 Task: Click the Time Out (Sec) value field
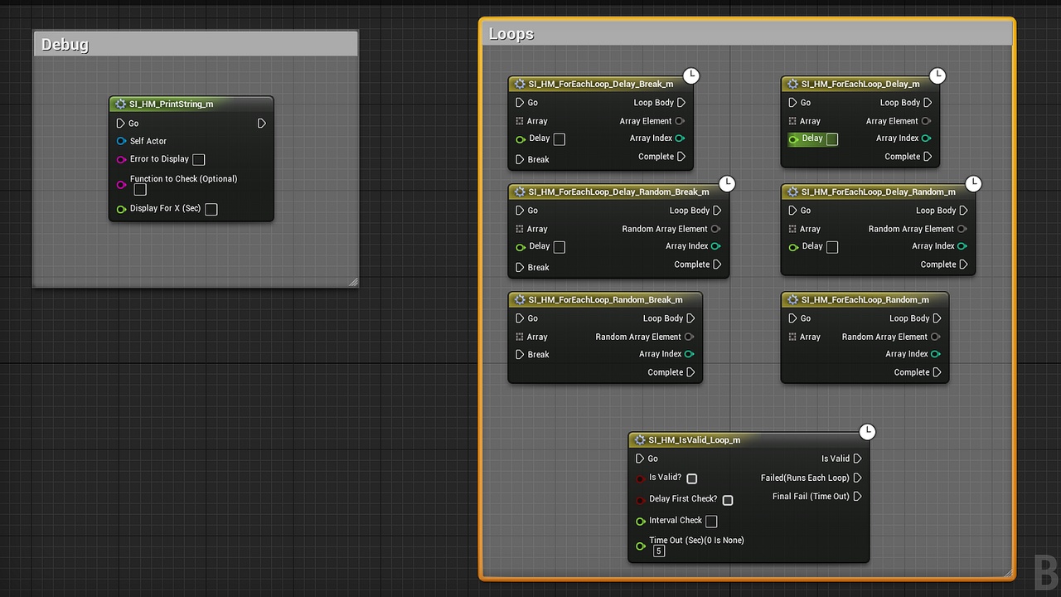click(658, 551)
